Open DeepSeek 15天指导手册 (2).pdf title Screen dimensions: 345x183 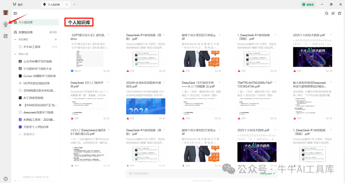198,84
